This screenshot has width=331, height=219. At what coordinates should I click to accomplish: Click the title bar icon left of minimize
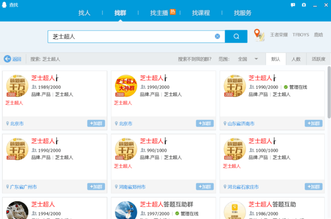pyautogui.click(x=304, y=4)
